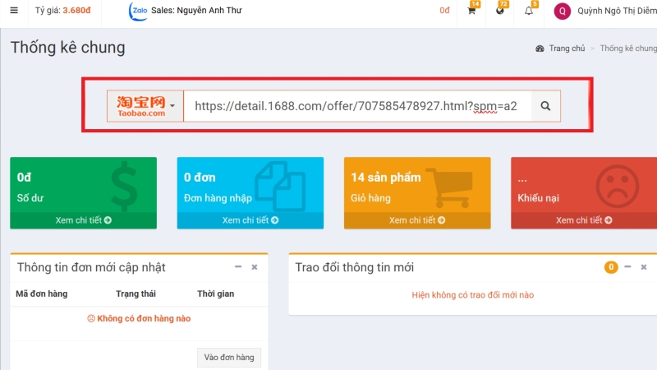Click the Q user avatar
This screenshot has width=657, height=370.
coord(563,12)
